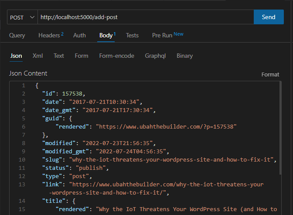Switch to the Graphql body type
This screenshot has height=215, width=293.
click(155, 56)
